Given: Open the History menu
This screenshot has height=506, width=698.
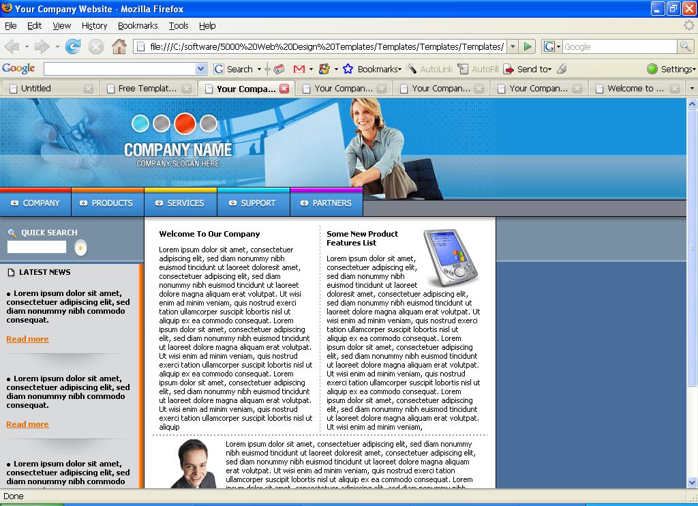Looking at the screenshot, I should (x=94, y=25).
